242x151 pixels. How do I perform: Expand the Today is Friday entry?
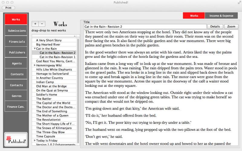point(35,140)
